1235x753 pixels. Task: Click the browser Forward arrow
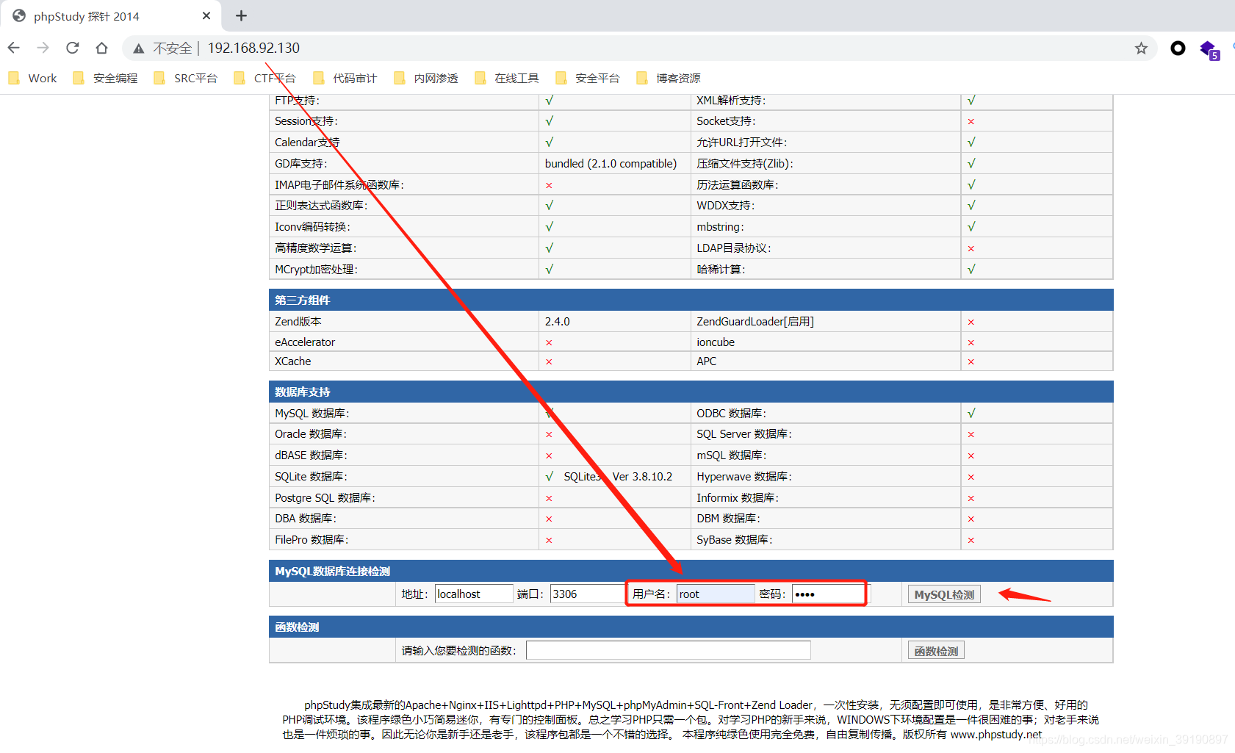tap(43, 48)
